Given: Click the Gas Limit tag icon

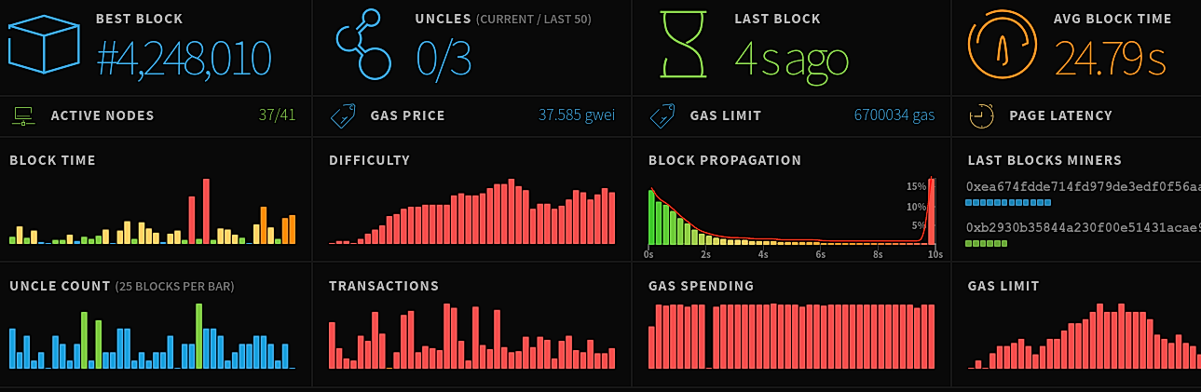Looking at the screenshot, I should [662, 116].
